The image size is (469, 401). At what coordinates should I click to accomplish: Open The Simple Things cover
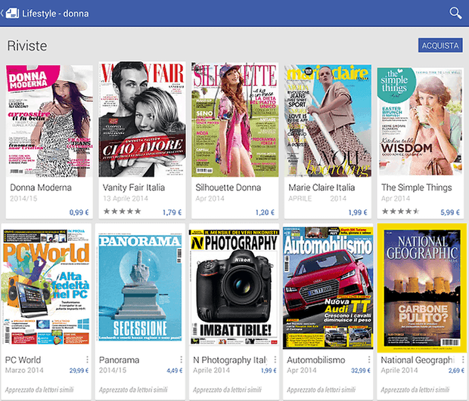[x=421, y=122]
